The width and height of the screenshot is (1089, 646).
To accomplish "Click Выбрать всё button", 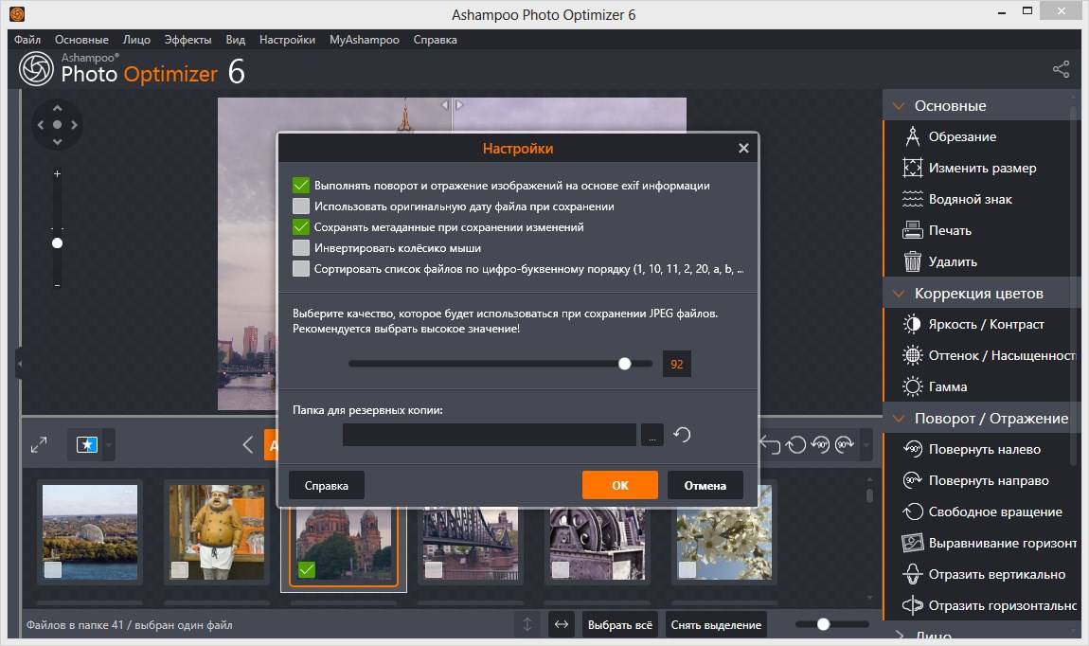I will (x=619, y=624).
